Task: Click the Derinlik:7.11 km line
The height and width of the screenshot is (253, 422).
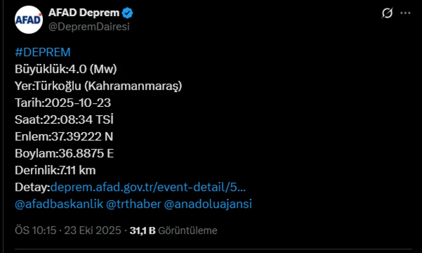Action: click(x=55, y=171)
